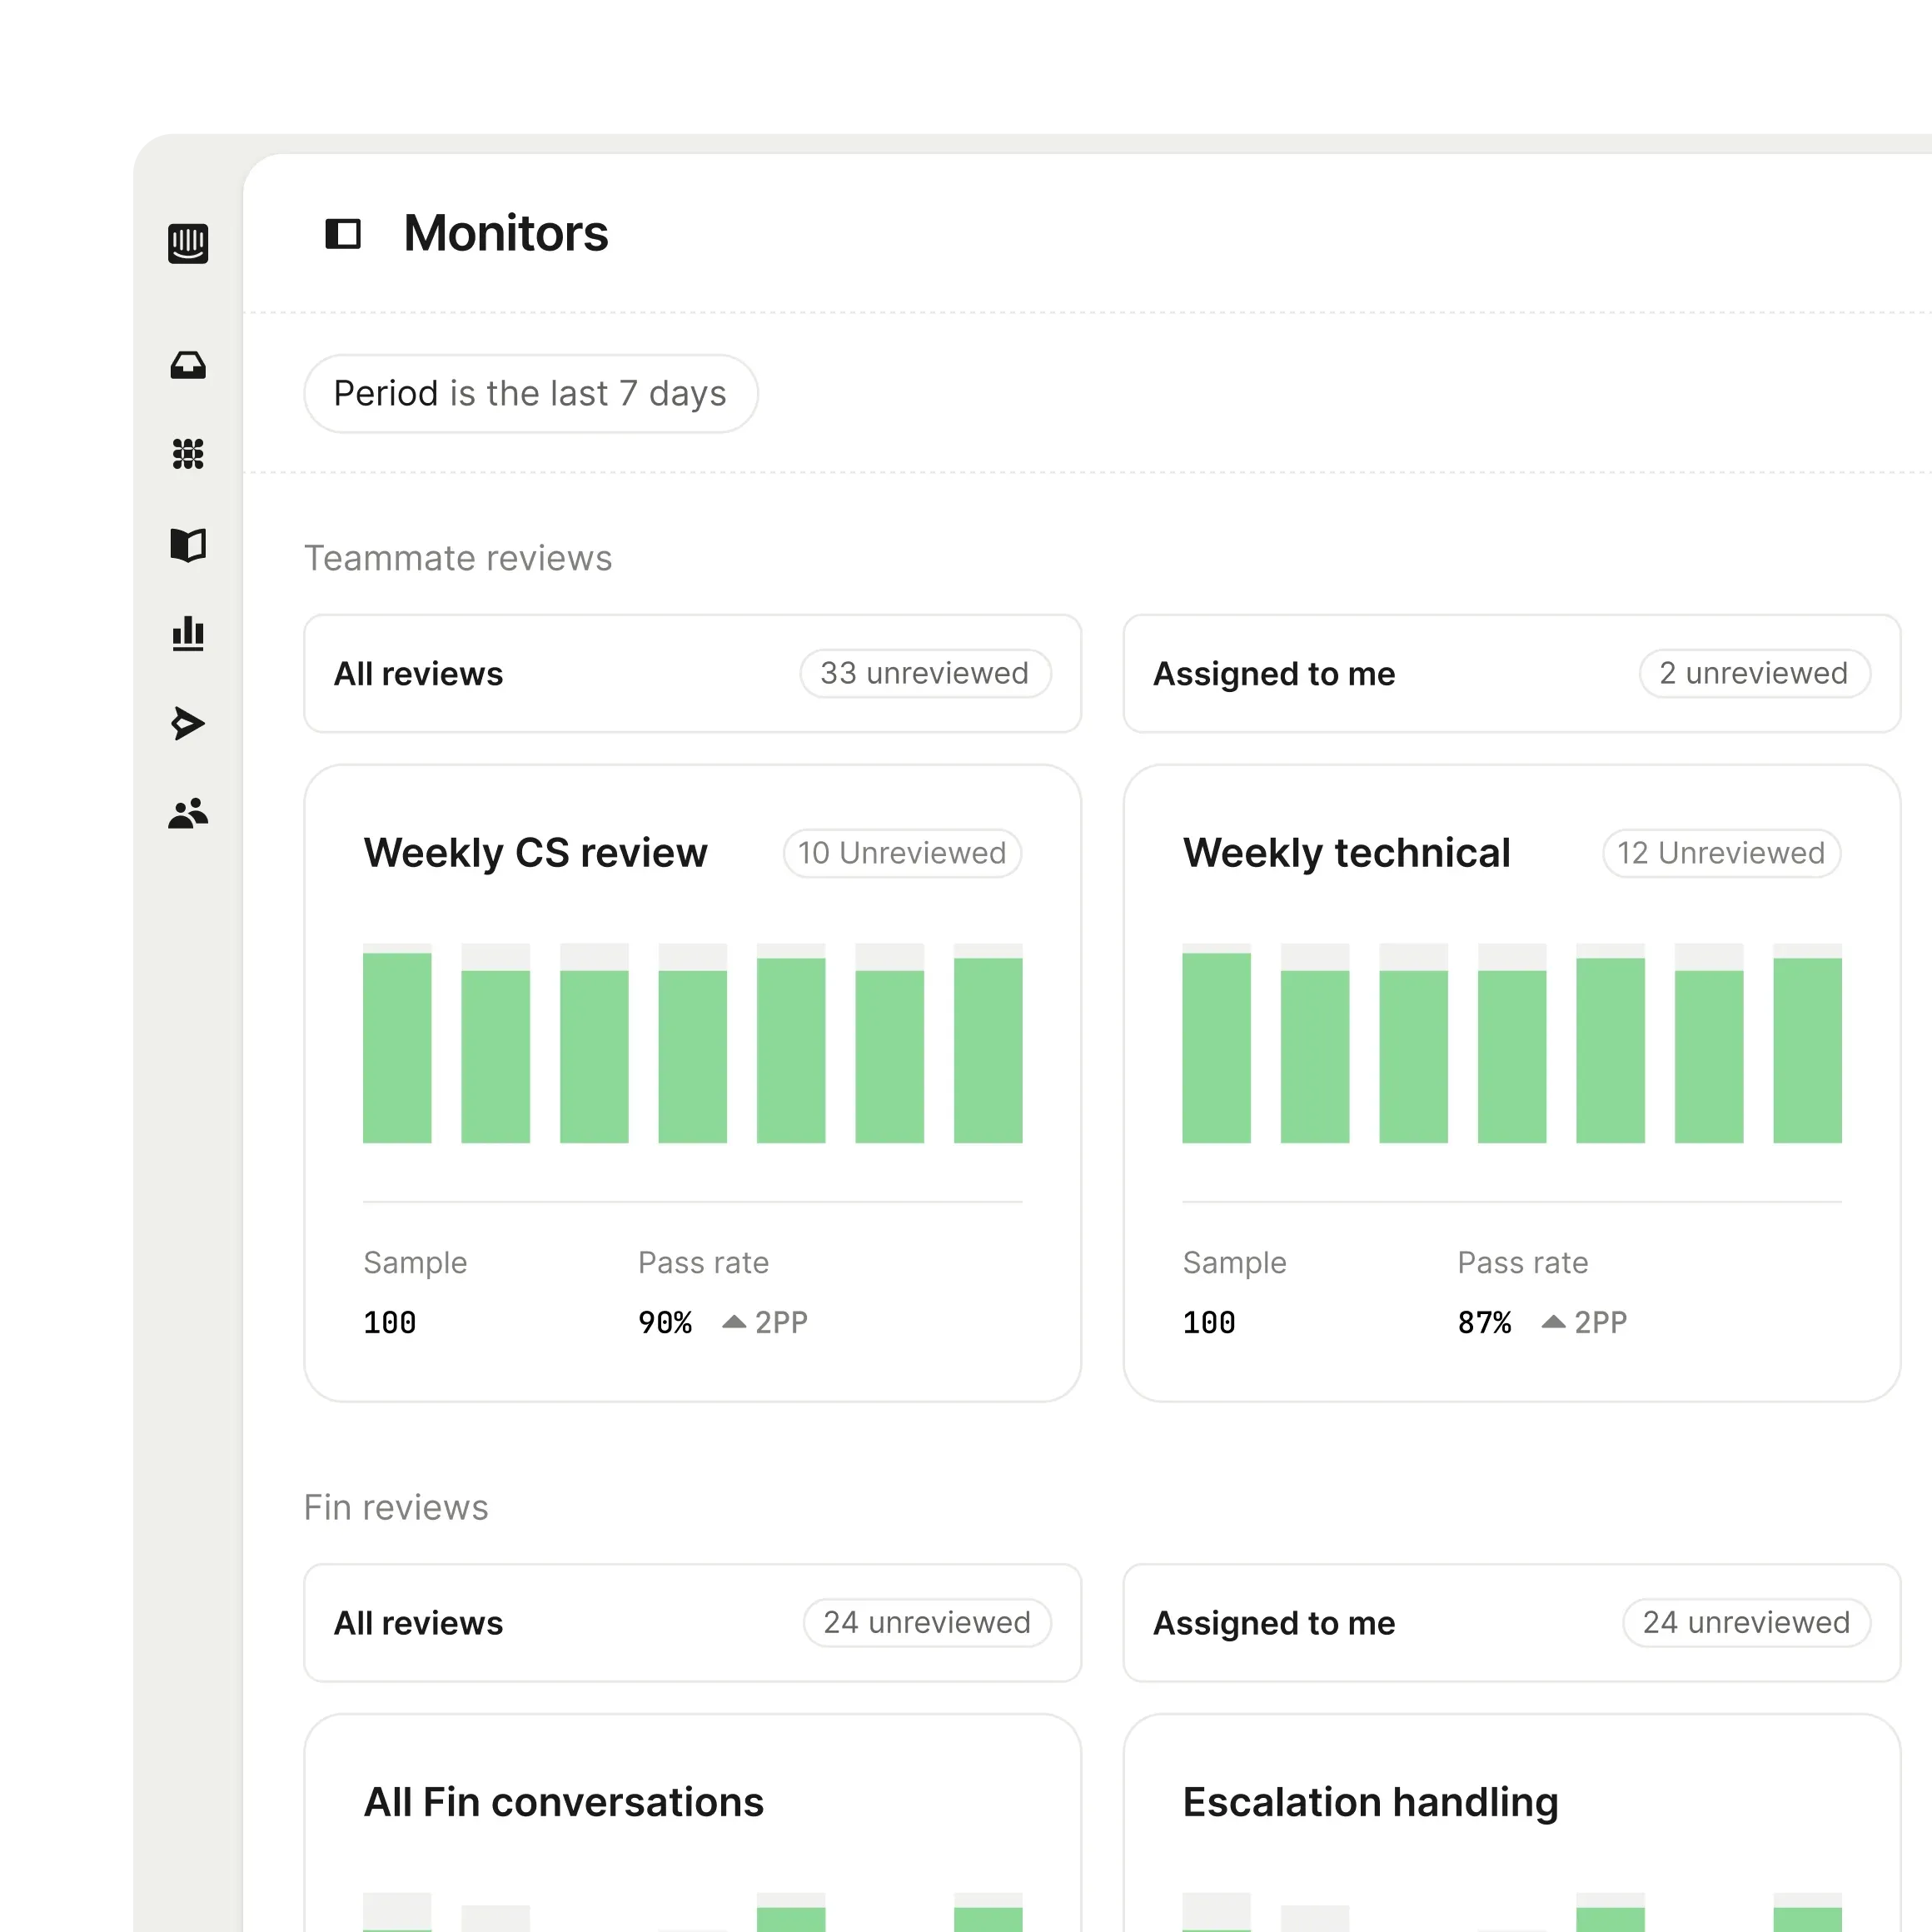This screenshot has height=1932, width=1932.
Task: Open Assigned to me under Teammate reviews
Action: [1511, 673]
